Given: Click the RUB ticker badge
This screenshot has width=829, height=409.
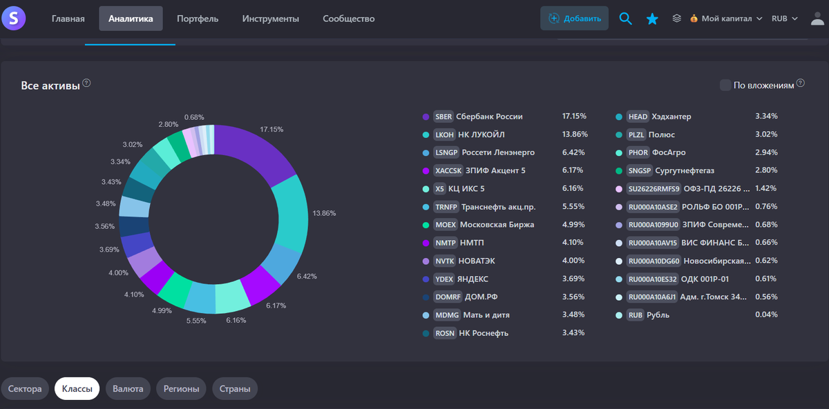Looking at the screenshot, I should pos(636,315).
